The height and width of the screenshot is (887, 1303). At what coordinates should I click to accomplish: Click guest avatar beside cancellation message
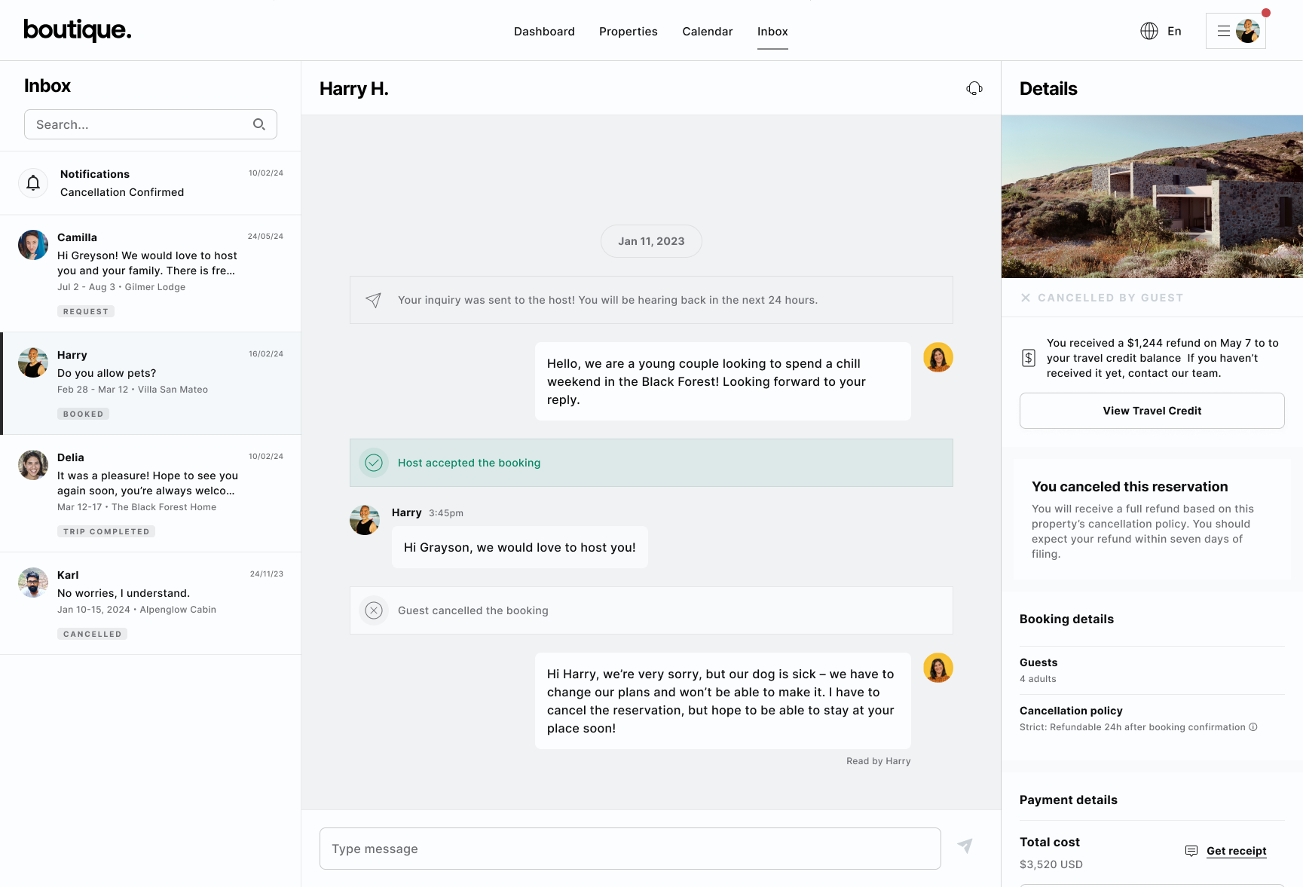click(x=938, y=668)
